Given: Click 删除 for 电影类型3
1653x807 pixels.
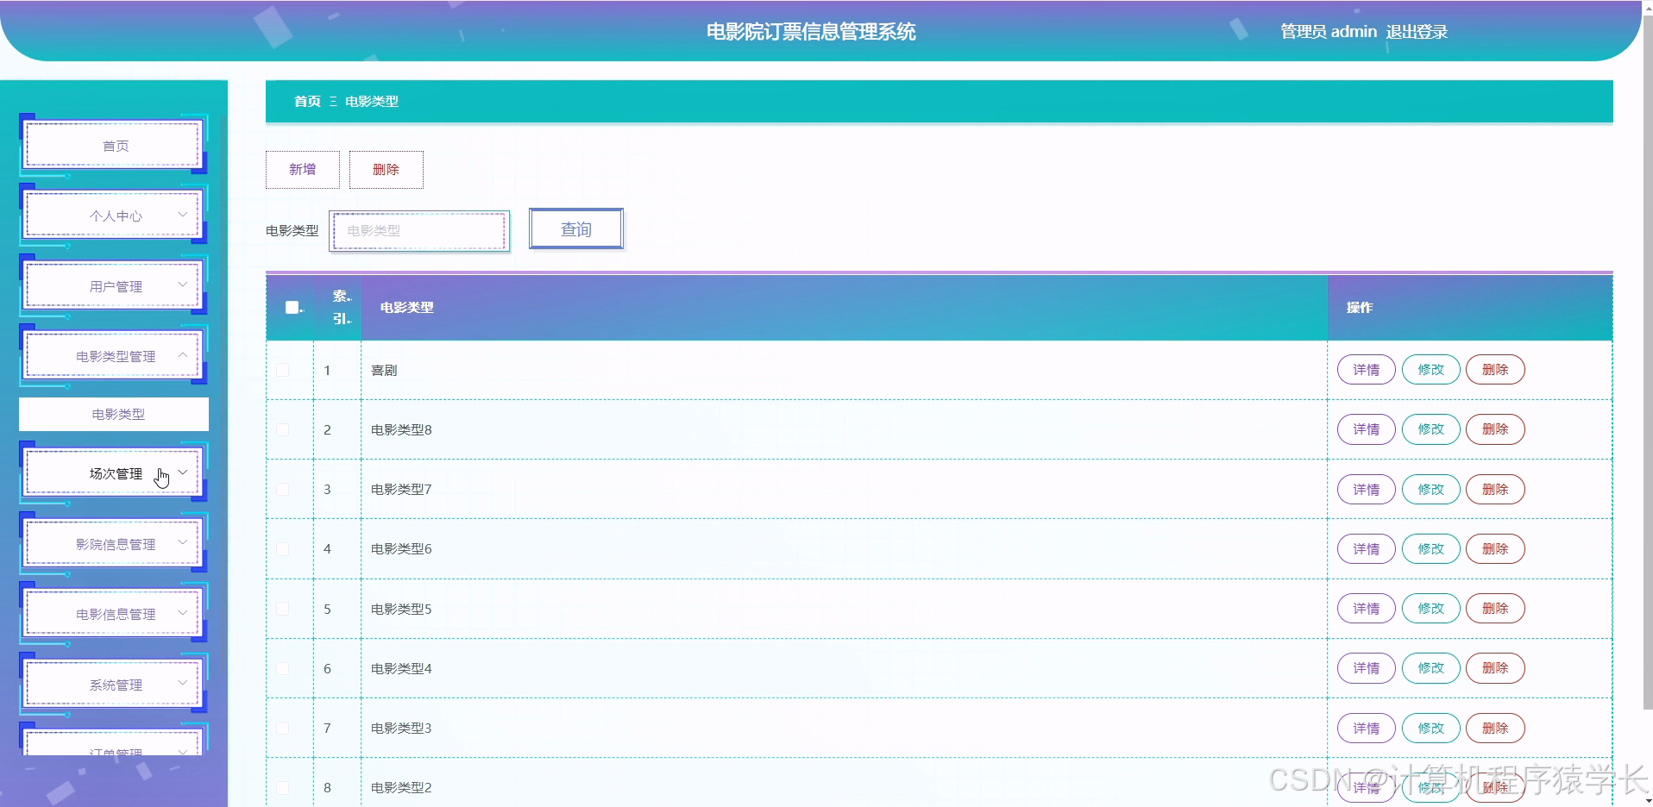Looking at the screenshot, I should point(1496,728).
